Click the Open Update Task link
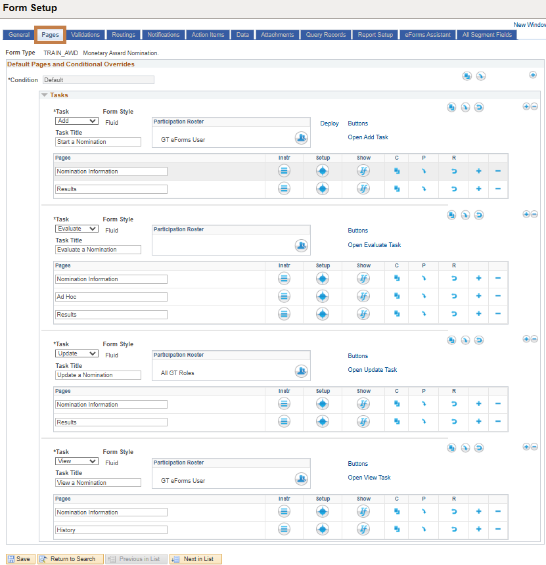 [x=372, y=370]
